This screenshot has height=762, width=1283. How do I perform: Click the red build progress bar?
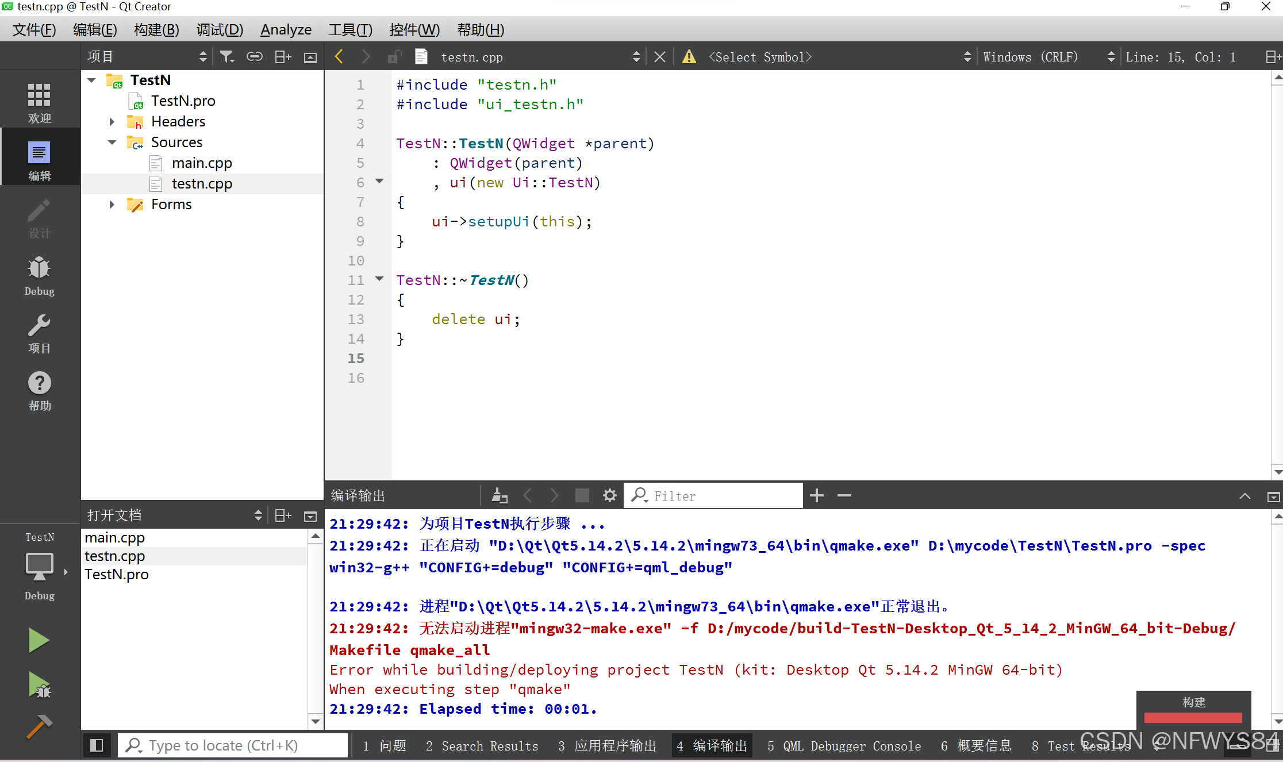click(1193, 717)
